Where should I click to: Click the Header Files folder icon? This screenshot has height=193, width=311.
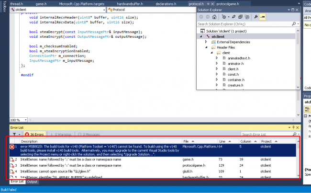coord(213,47)
